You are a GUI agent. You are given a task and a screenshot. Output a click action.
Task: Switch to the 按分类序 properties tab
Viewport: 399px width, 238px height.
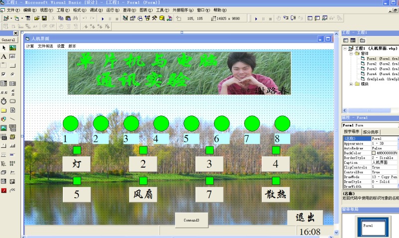[371, 132]
